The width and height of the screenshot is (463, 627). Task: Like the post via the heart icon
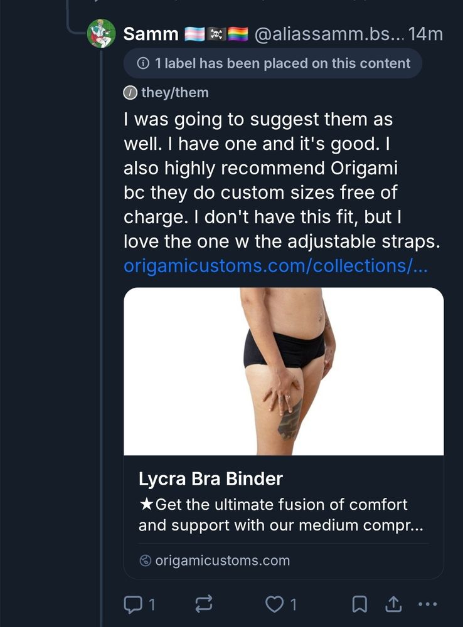click(x=274, y=604)
